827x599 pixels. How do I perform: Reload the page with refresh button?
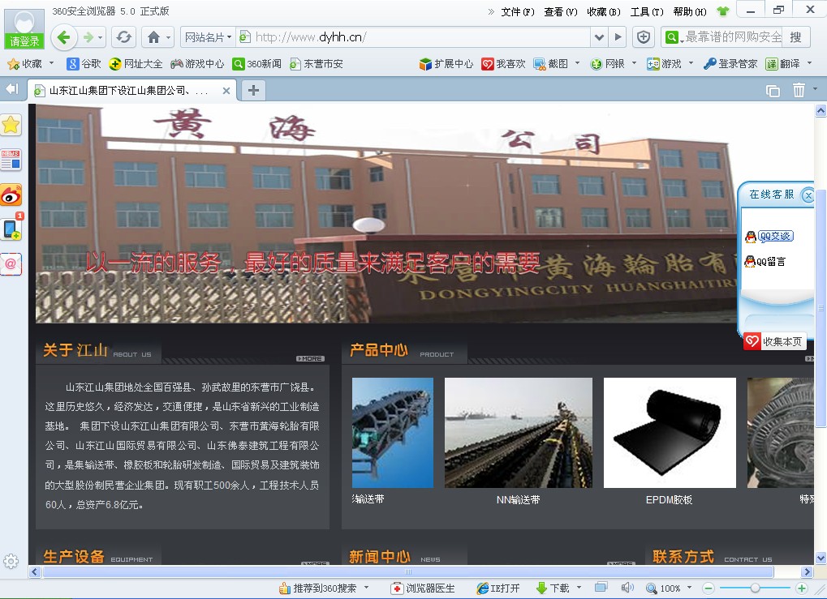coord(123,36)
